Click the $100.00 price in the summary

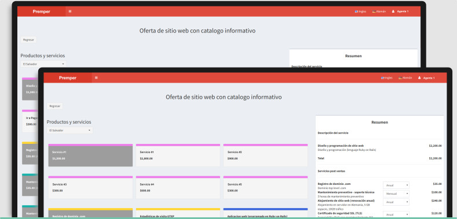[x=436, y=192]
